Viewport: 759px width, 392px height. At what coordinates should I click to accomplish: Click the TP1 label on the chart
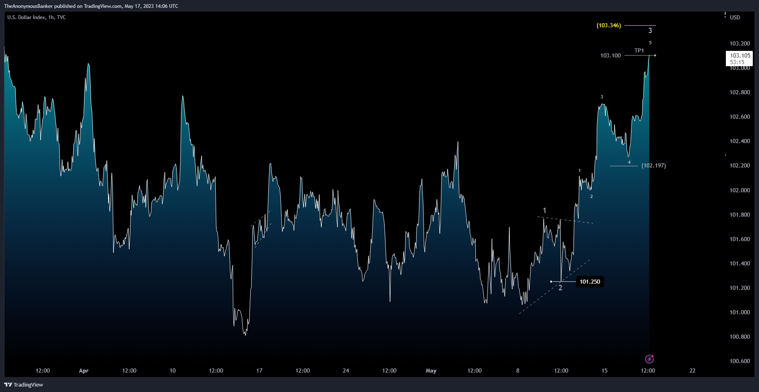coord(639,50)
